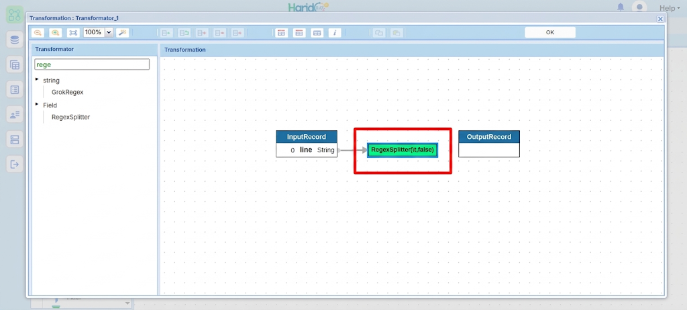Open the database sidebar icon
Viewport: 687px width, 310px height.
click(15, 40)
